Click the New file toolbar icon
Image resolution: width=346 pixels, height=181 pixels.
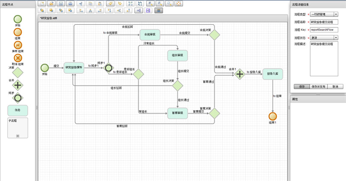(42, 3)
